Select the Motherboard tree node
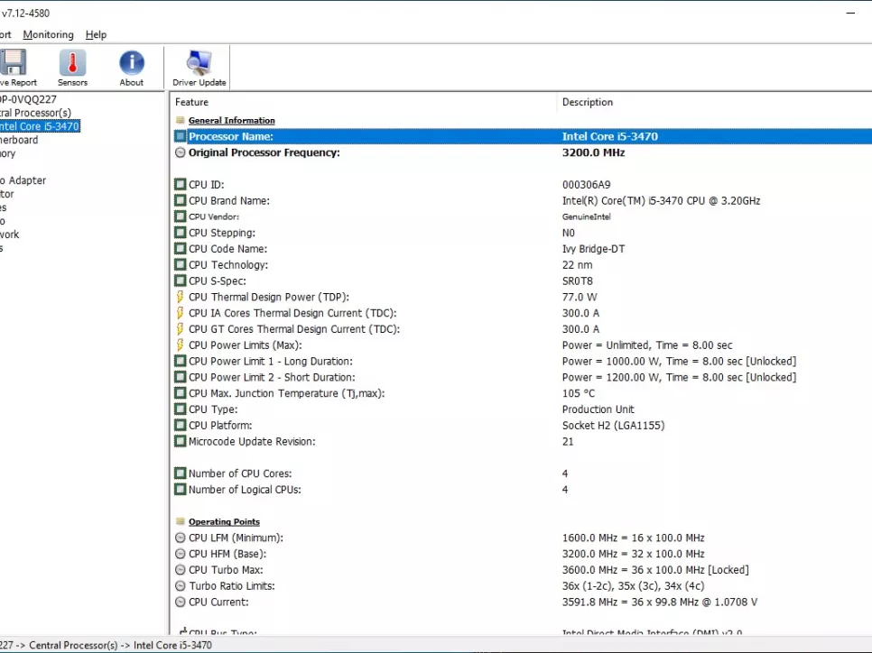872x653 pixels. tap(19, 140)
